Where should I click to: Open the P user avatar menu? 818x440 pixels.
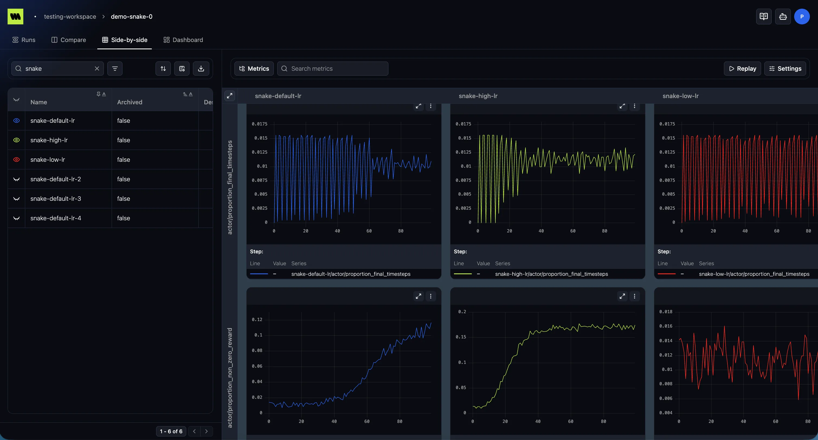802,17
